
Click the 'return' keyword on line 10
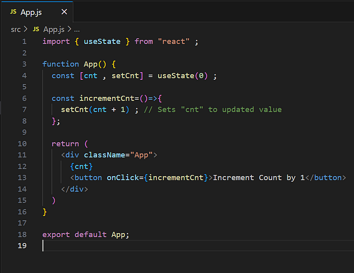click(65, 144)
